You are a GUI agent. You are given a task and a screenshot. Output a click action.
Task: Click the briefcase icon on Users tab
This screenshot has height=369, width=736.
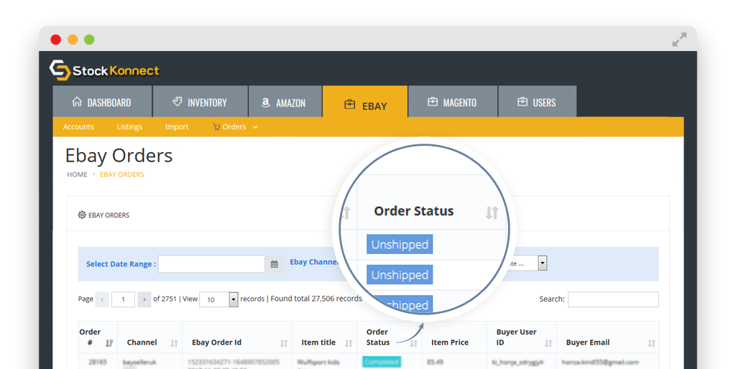click(523, 101)
